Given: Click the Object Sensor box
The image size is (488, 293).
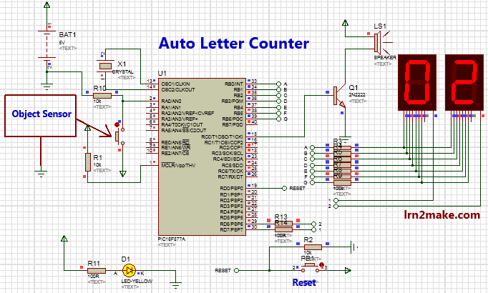Looking at the screenshot, I should [41, 116].
